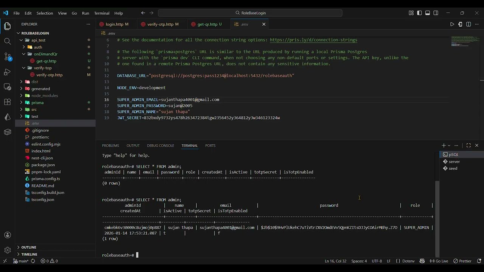Open remote window indicator in status bar
This screenshot has width=484, height=272.
click(x=5, y=261)
